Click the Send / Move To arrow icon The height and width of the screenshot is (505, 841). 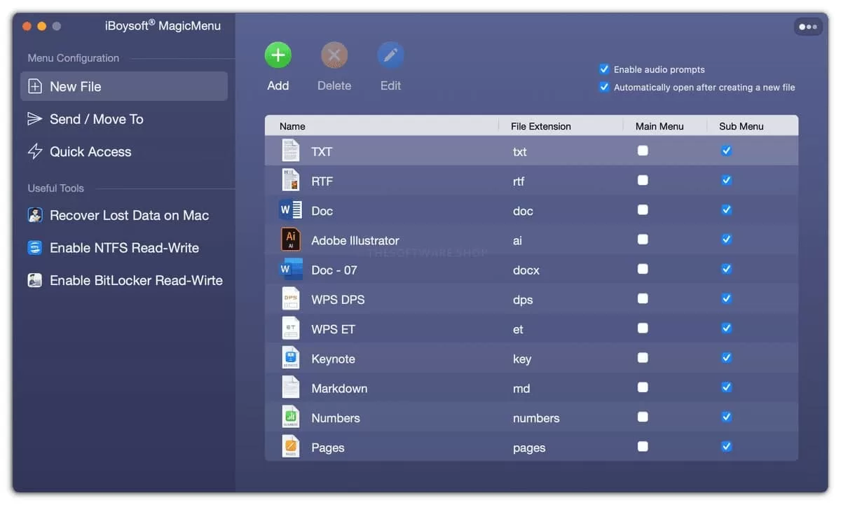point(35,119)
